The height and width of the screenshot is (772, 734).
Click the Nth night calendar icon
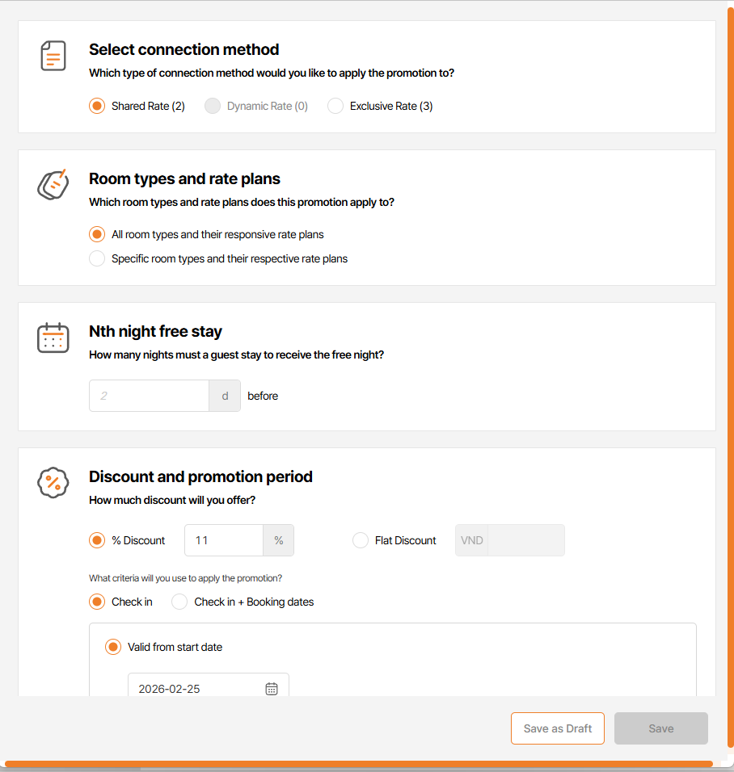click(x=53, y=337)
